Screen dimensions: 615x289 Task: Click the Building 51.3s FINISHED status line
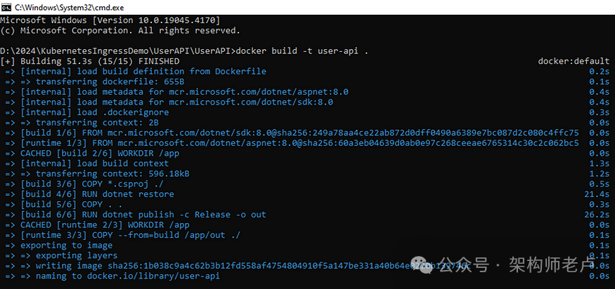(x=90, y=61)
